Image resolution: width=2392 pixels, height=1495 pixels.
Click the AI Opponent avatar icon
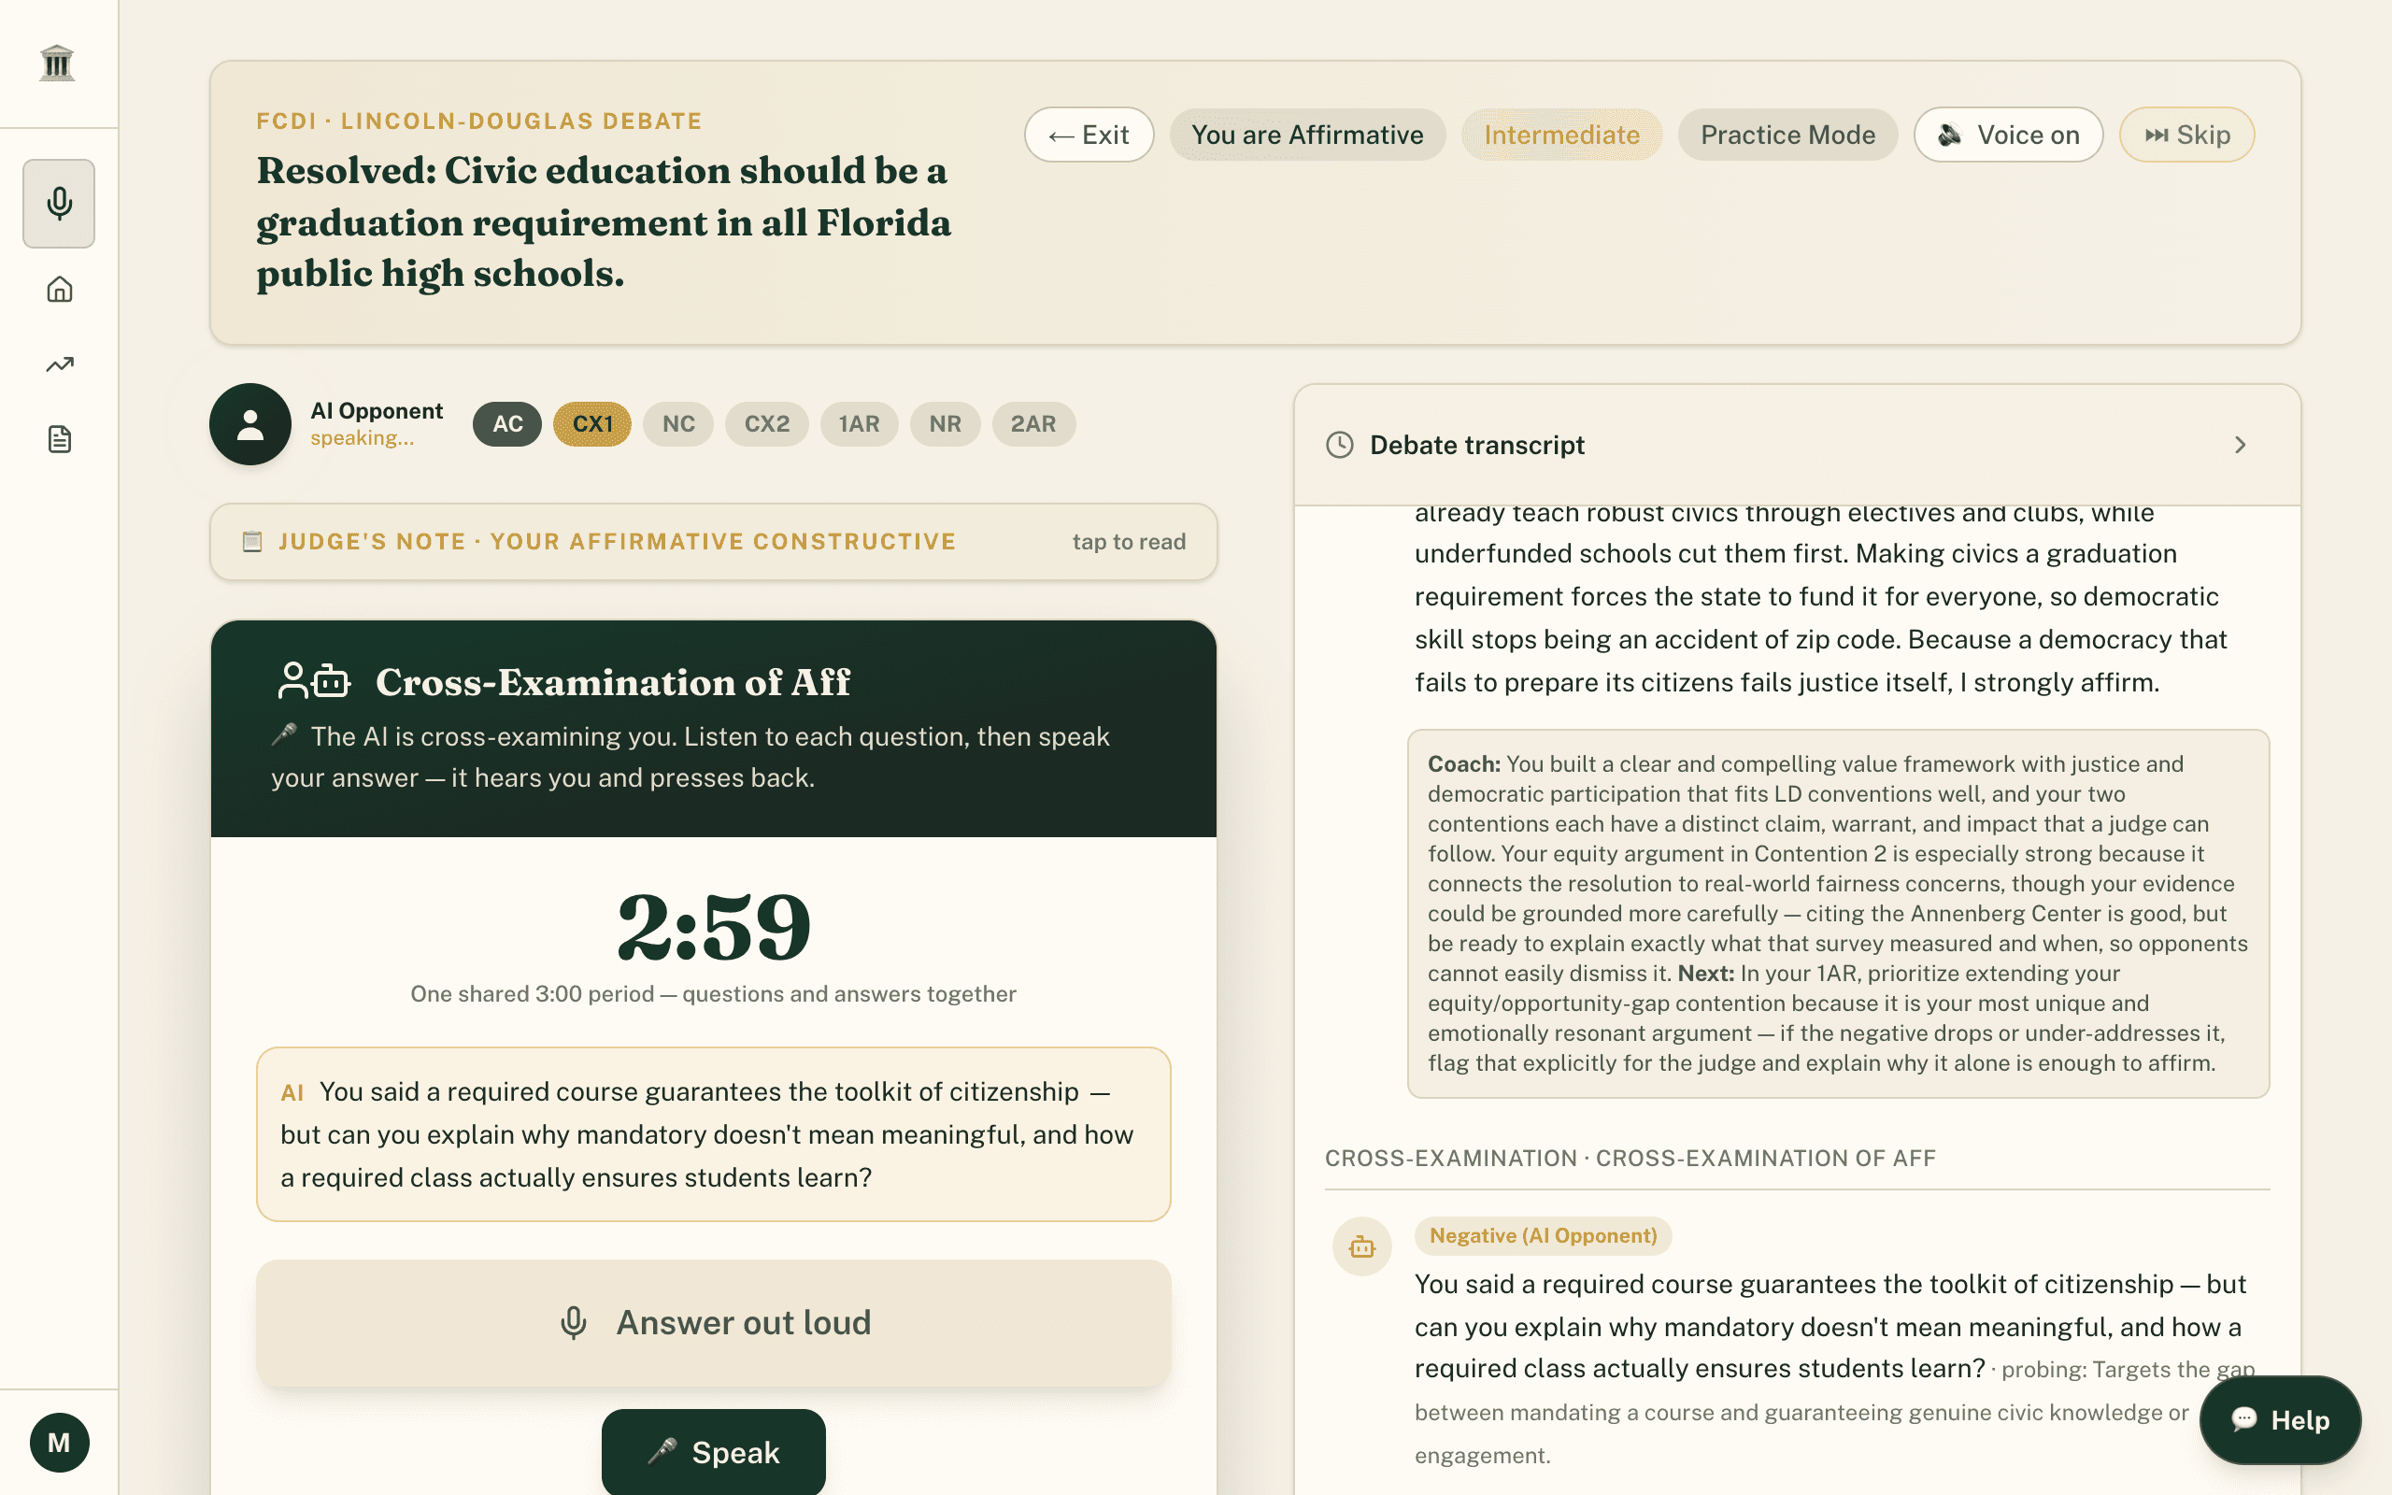pyautogui.click(x=250, y=424)
